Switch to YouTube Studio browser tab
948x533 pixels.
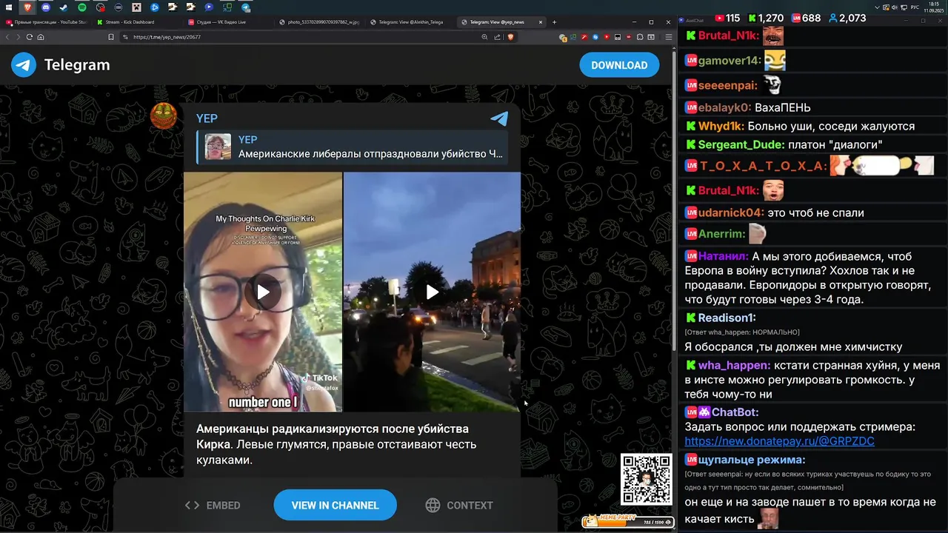pyautogui.click(x=46, y=22)
